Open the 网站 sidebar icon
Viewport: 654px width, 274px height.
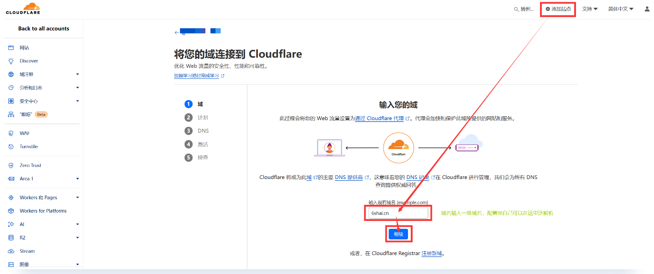11,48
